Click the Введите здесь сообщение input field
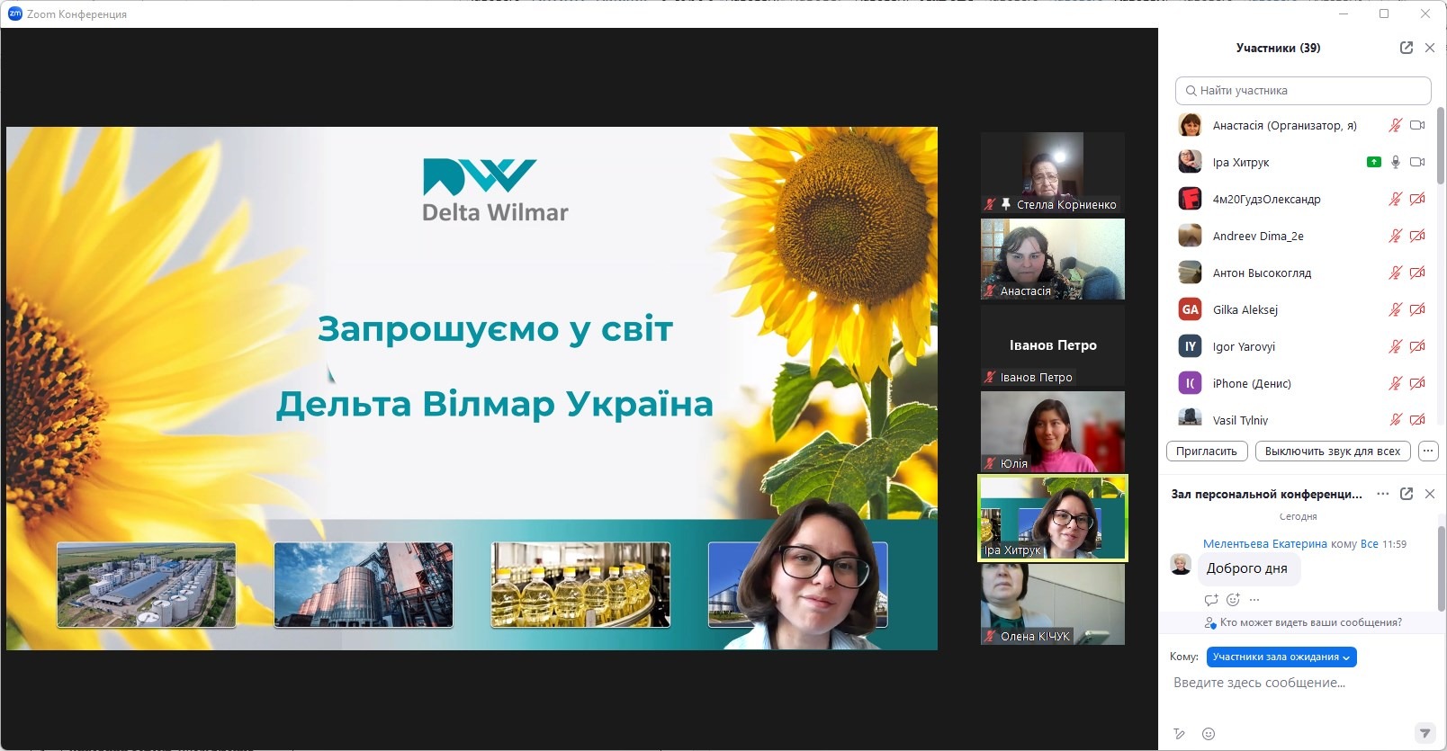Viewport: 1447px width, 751px height. [x=1302, y=684]
